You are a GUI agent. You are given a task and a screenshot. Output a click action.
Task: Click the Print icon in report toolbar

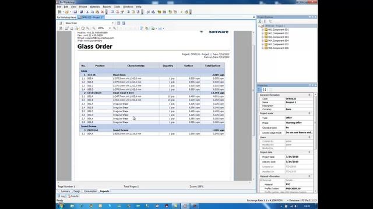click(72, 28)
